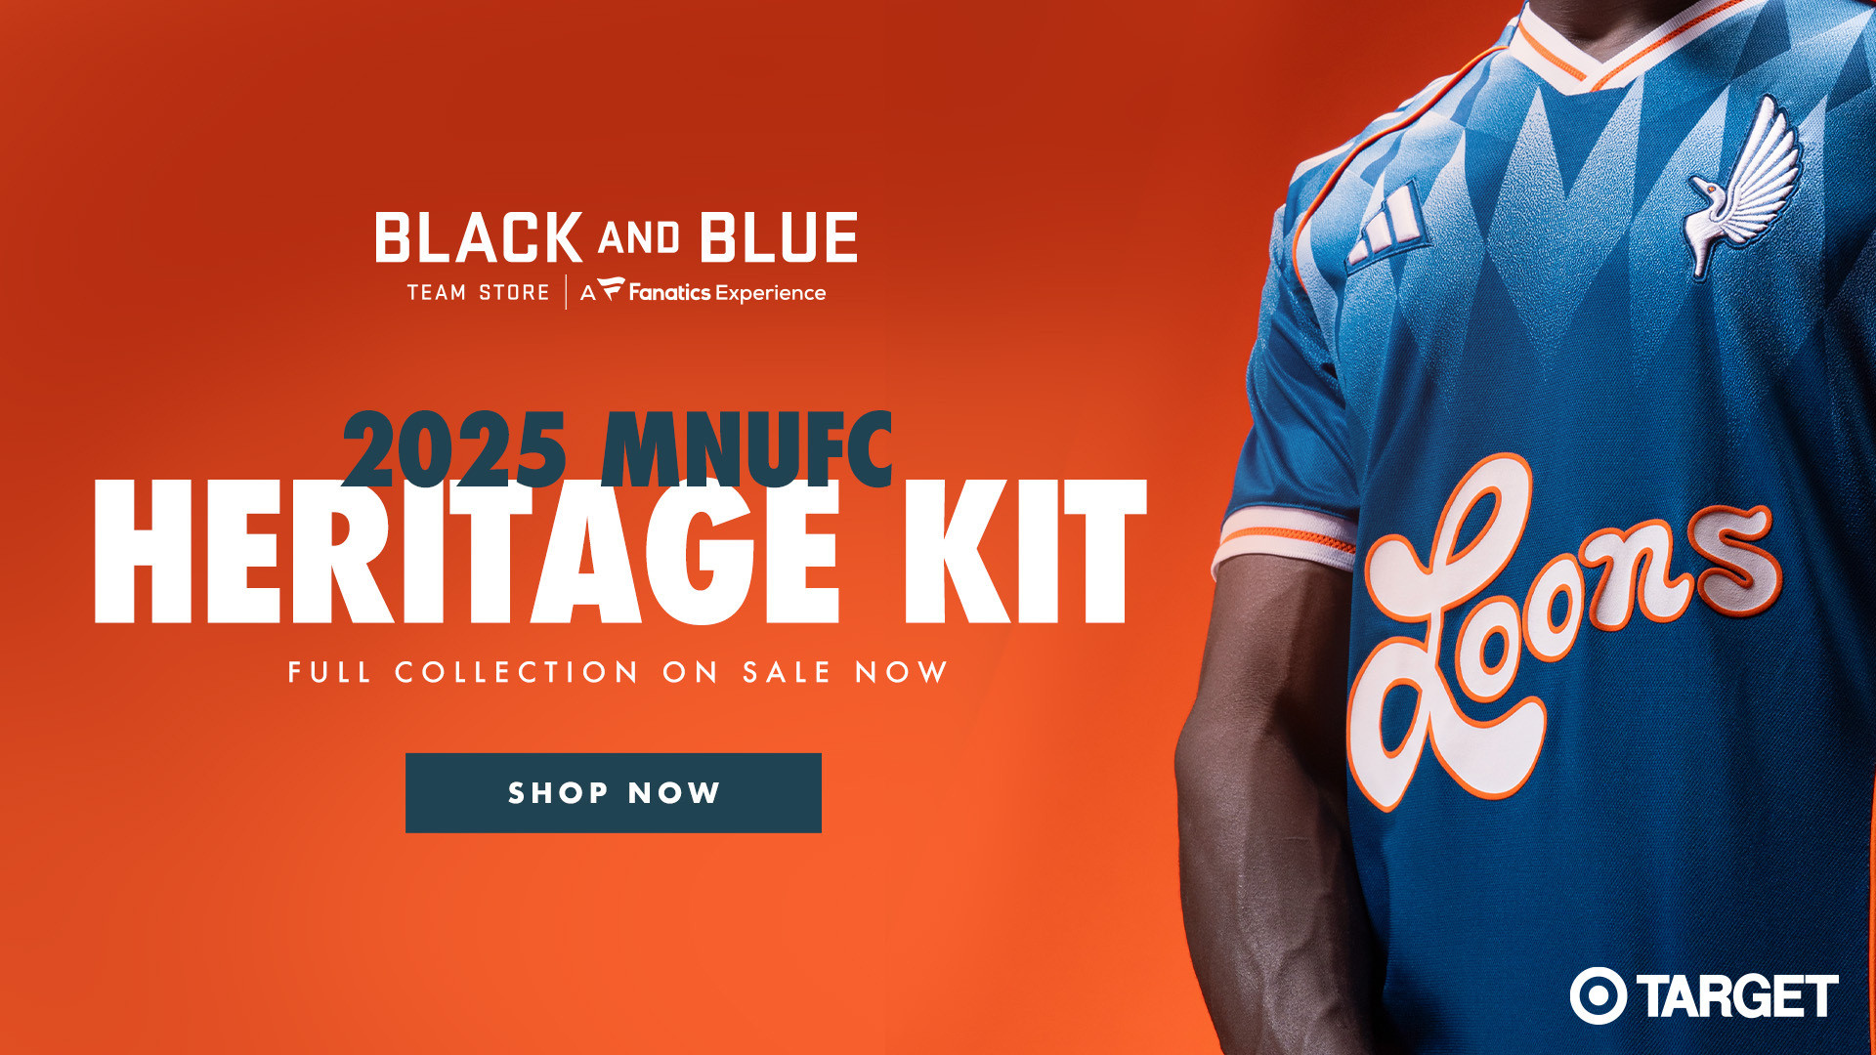Click the word KIT in headline
Viewport: 1876px width, 1055px height.
1024,552
